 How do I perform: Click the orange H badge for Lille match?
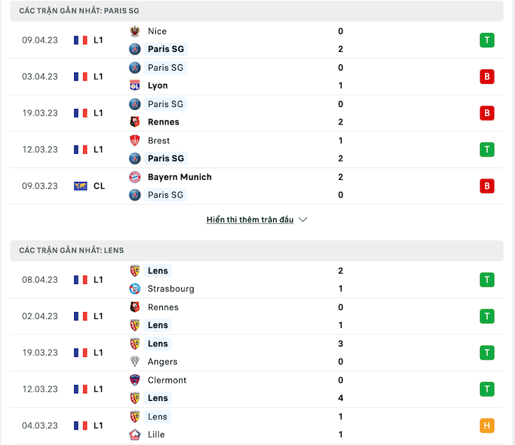[x=487, y=425]
